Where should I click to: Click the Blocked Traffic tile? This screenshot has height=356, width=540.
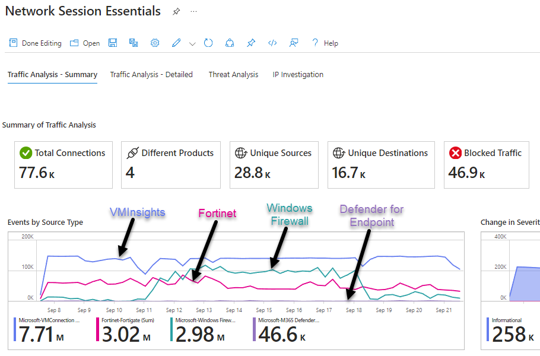coord(492,164)
